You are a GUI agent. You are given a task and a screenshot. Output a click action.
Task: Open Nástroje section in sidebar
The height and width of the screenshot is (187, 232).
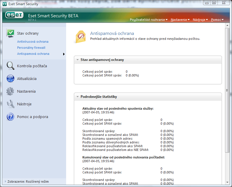[24, 104]
